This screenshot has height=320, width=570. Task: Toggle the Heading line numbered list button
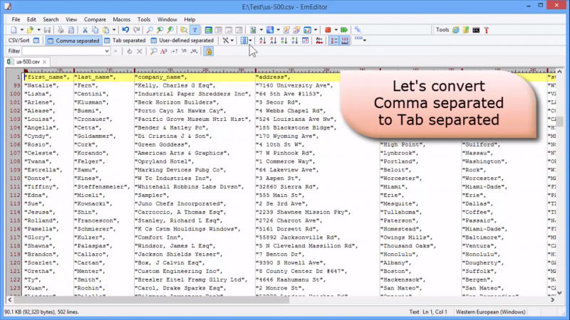[333, 41]
